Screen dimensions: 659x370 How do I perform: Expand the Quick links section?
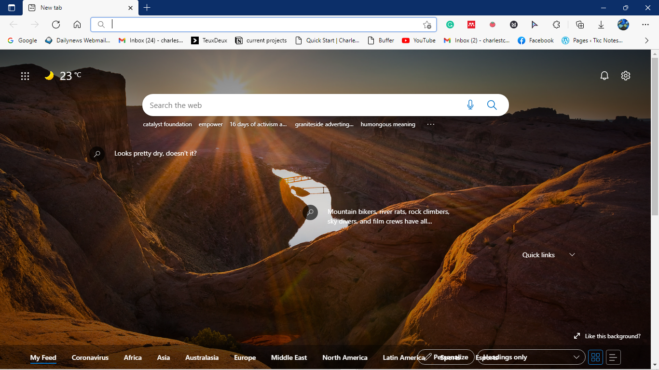572,254
